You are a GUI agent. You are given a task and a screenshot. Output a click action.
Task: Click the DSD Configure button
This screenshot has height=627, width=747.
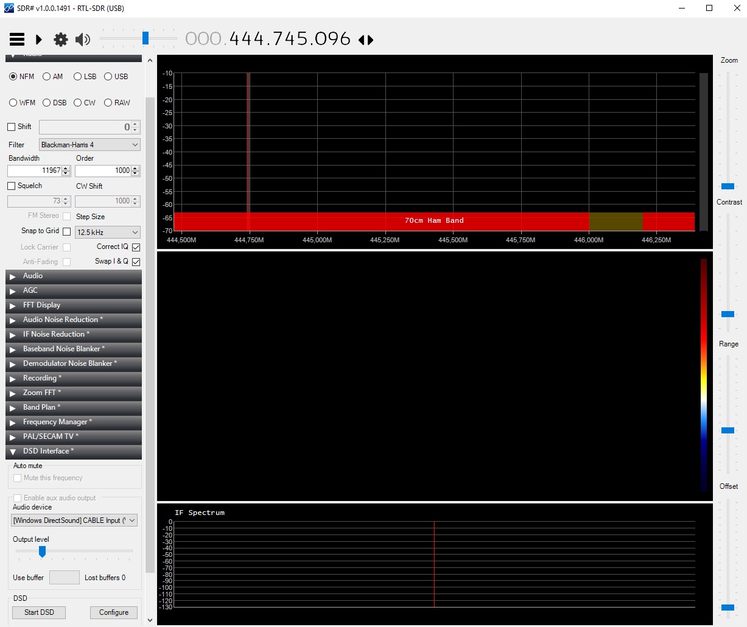pos(114,612)
